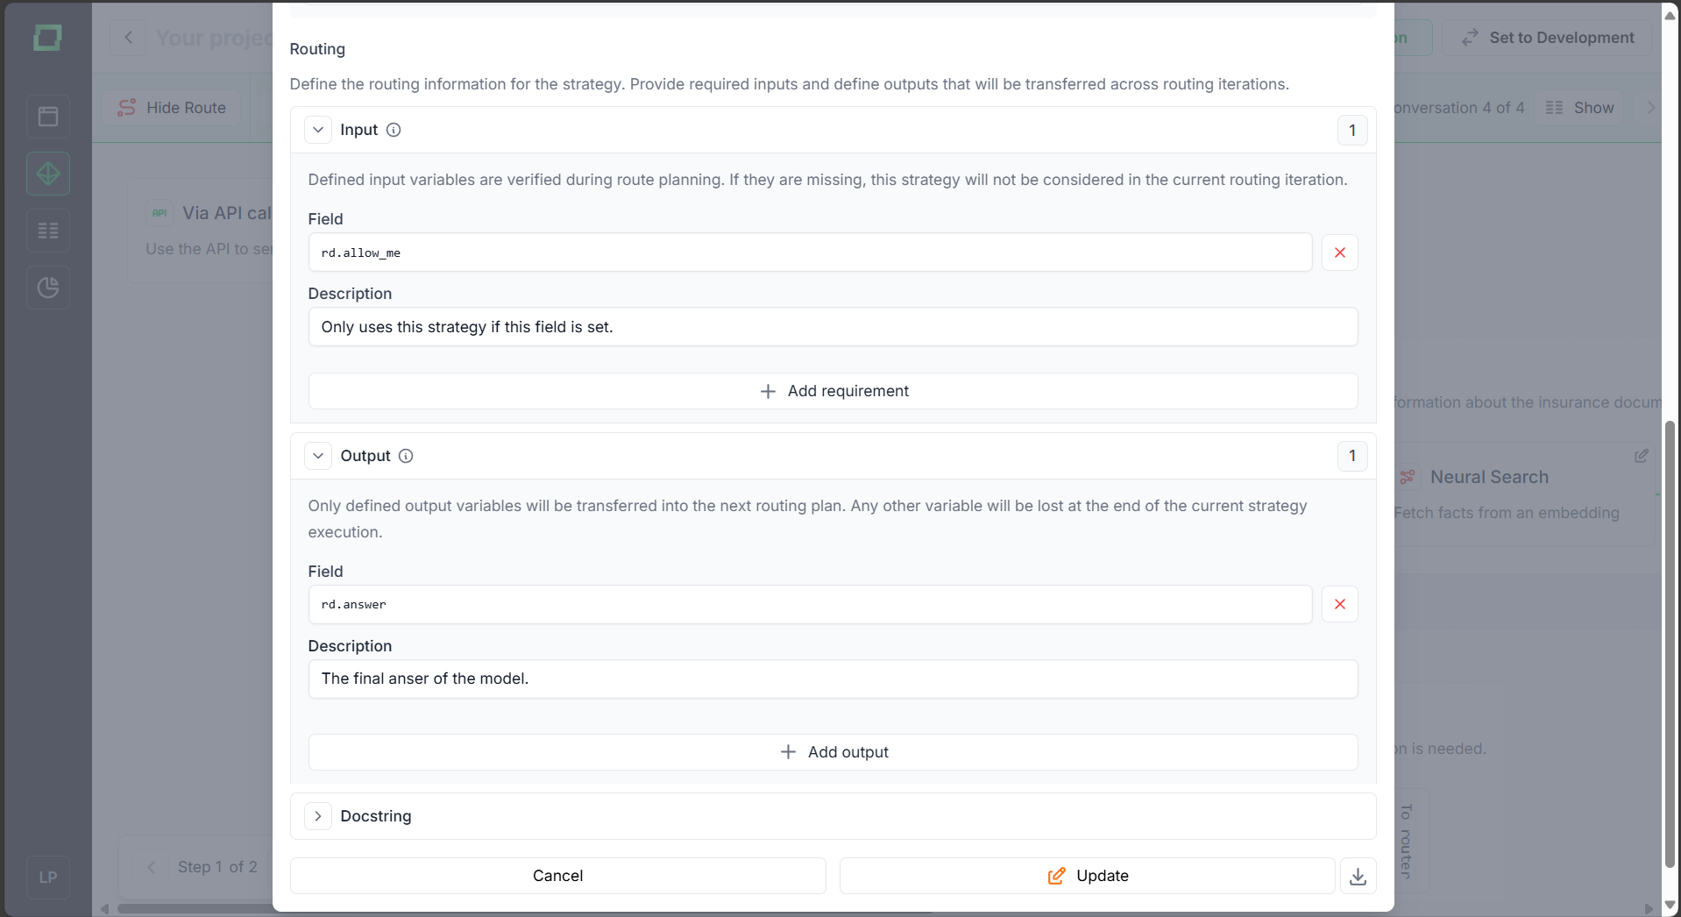The width and height of the screenshot is (1681, 917).
Task: Click Add requirement button
Action: [x=833, y=391]
